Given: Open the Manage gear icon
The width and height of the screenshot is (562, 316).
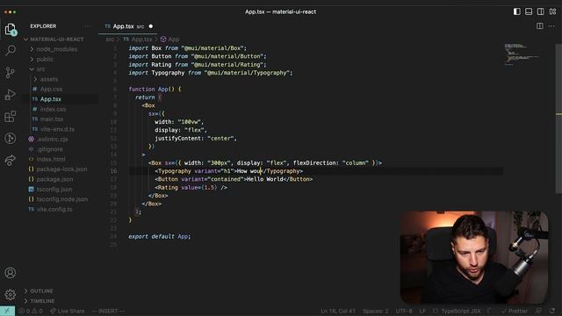Looking at the screenshot, I should click(11, 295).
